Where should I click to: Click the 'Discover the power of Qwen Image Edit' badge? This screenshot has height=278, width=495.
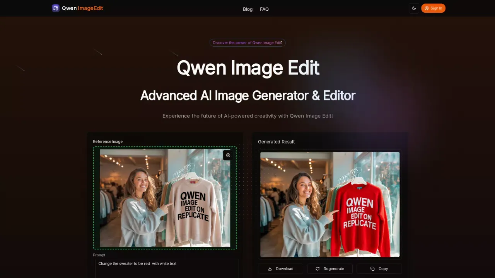pos(247,43)
